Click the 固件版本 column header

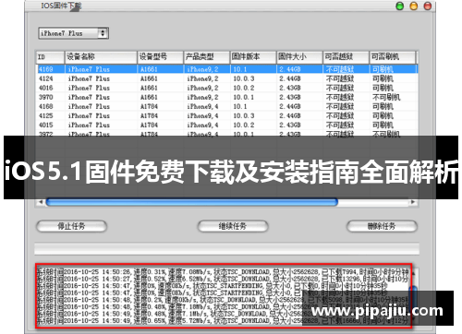[x=253, y=57]
